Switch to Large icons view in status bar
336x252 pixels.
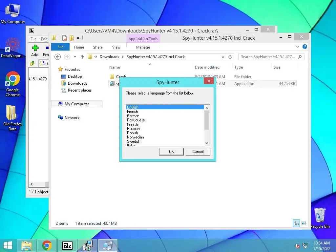pos(304,223)
